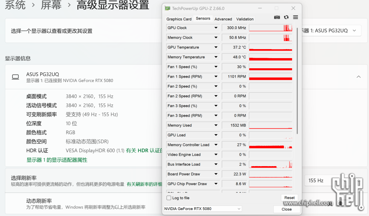Click the 标准动态范围(SDR) color space value
The width and height of the screenshot is (369, 216).
pos(87,141)
